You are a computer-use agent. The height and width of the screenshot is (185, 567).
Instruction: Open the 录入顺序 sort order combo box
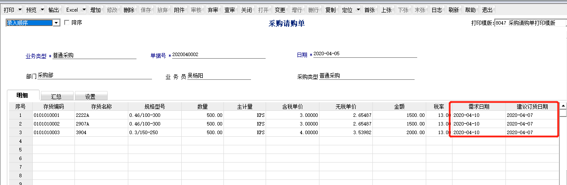pyautogui.click(x=33, y=23)
